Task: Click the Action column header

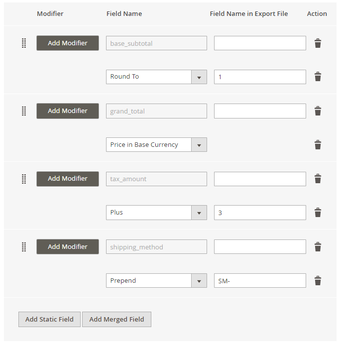Action: tap(317, 13)
